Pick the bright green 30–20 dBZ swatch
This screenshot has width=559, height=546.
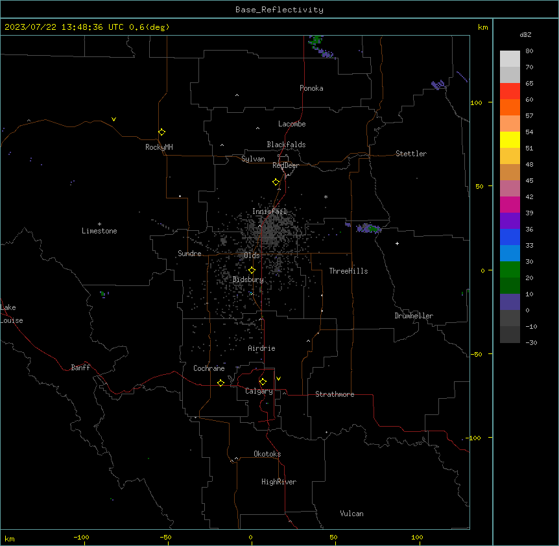click(510, 270)
